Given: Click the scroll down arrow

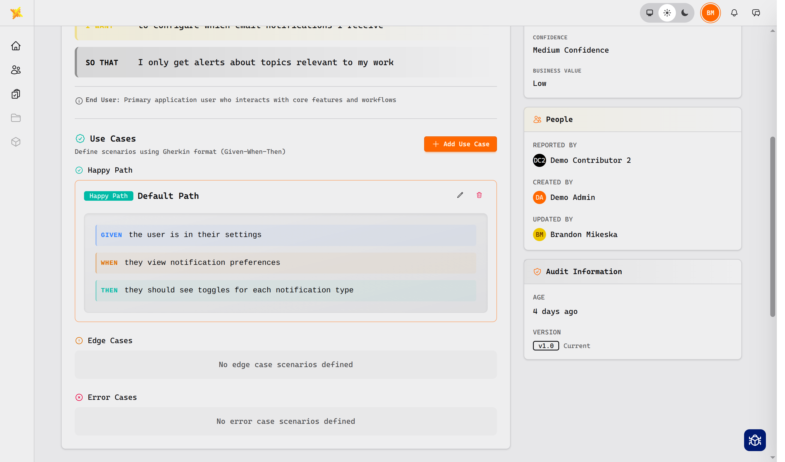Looking at the screenshot, I should click(772, 457).
